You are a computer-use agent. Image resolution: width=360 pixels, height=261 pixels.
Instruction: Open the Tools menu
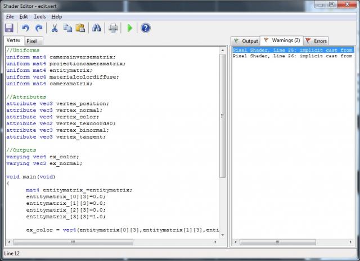(x=39, y=17)
